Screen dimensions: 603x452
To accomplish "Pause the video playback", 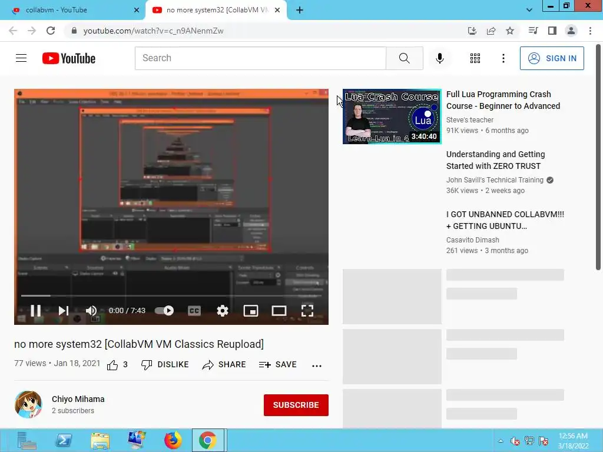I will click(36, 311).
